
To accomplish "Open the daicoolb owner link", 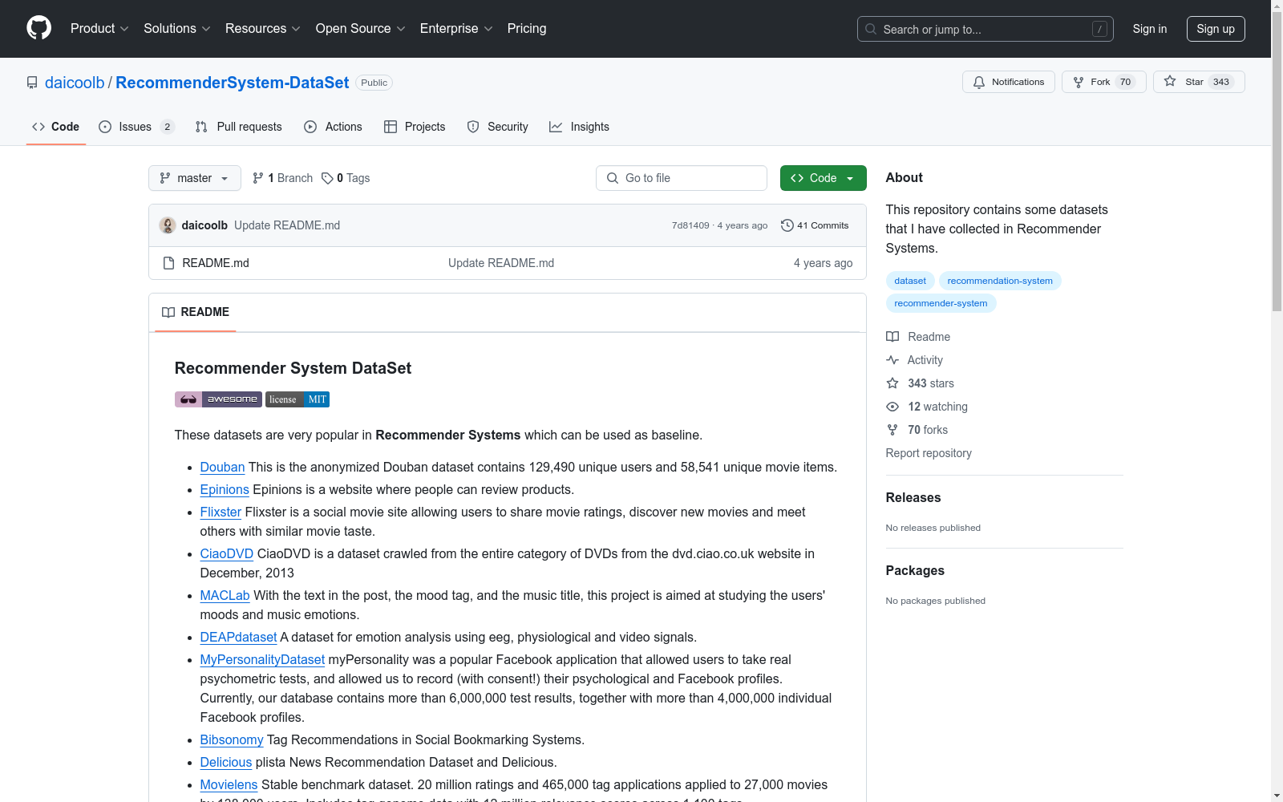I will [x=75, y=83].
